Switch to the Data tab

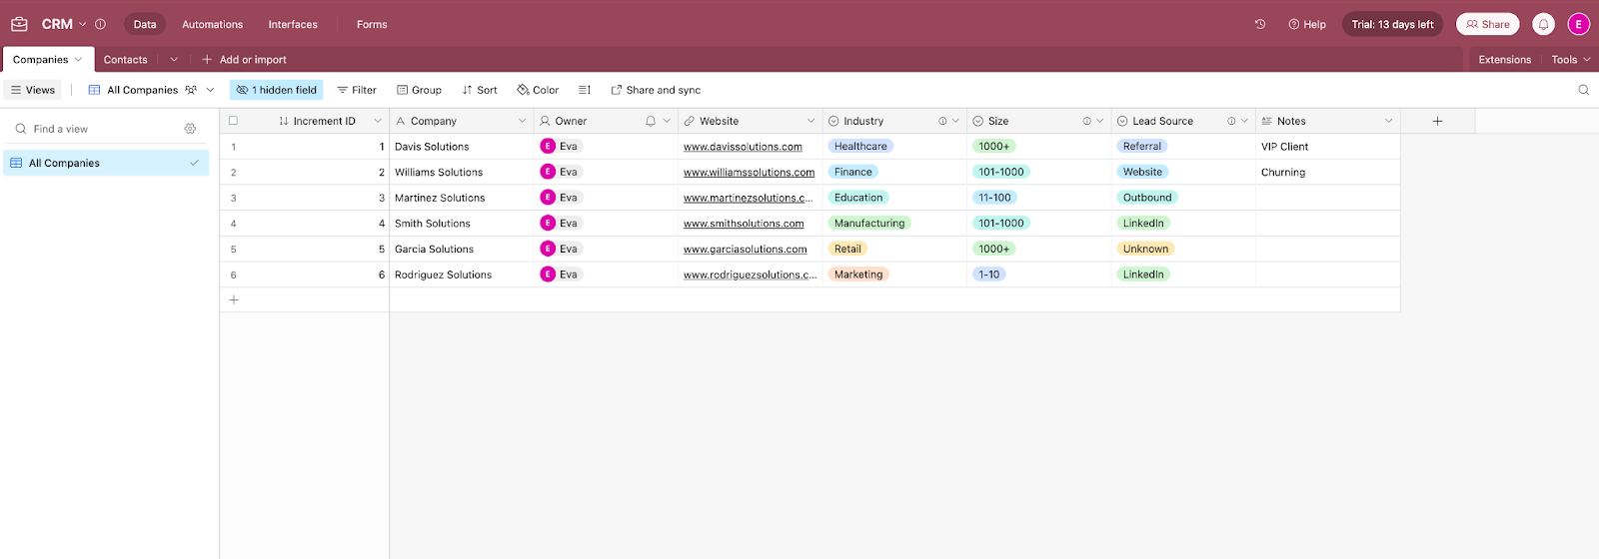click(145, 24)
